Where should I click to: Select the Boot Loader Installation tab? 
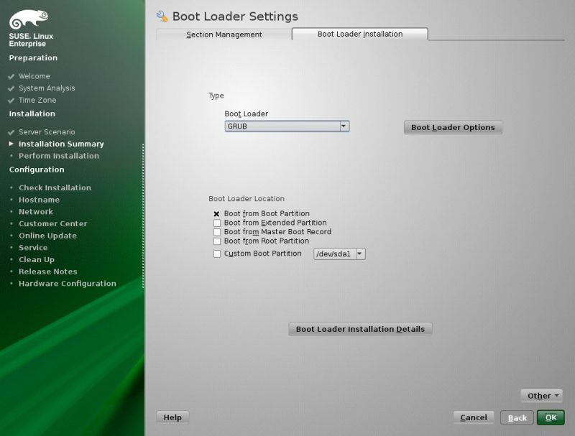(x=359, y=34)
